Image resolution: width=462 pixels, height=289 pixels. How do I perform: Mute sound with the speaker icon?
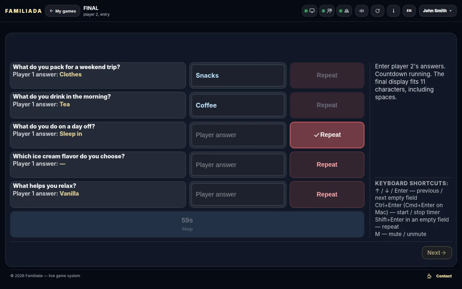coord(362,11)
